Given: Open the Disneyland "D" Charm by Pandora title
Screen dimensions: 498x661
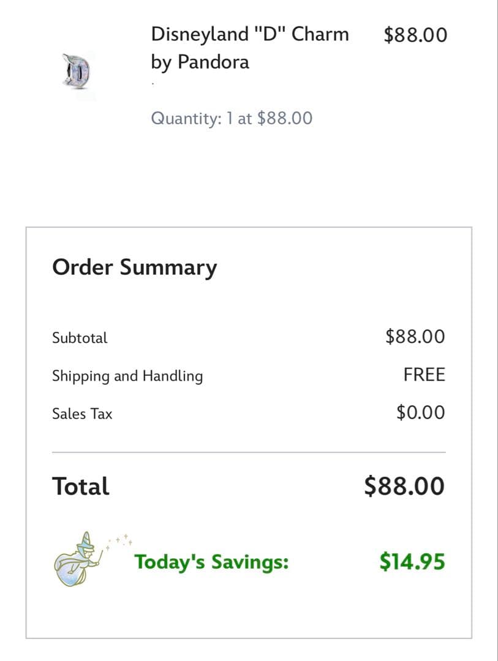Looking at the screenshot, I should coord(249,48).
